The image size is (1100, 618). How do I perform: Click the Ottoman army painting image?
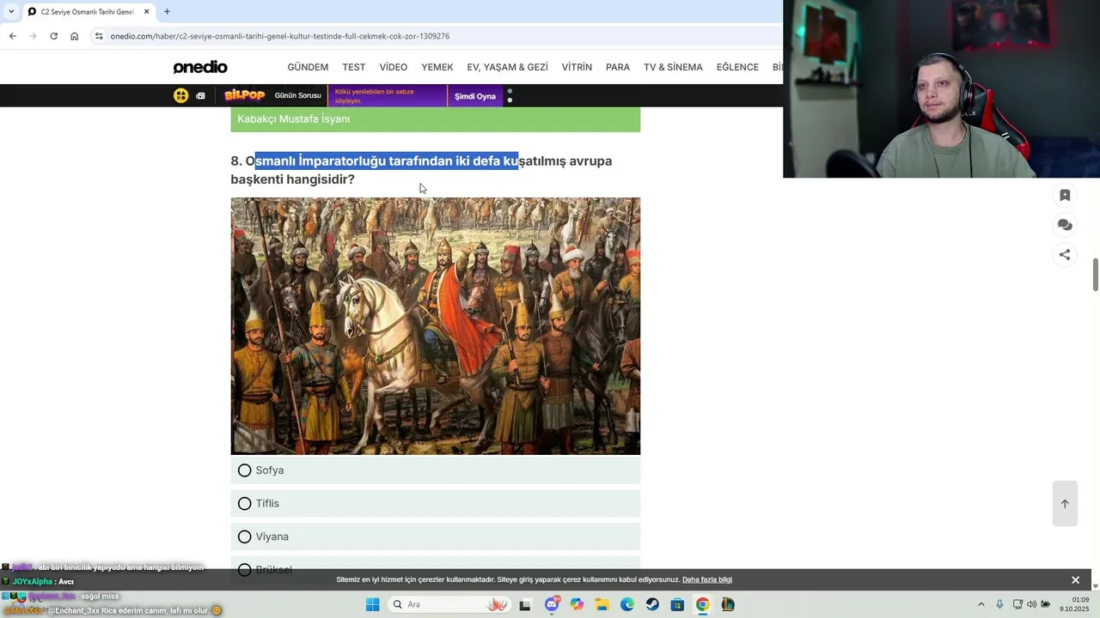click(x=435, y=326)
